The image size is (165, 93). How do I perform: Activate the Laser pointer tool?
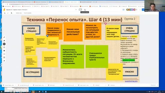pos(4,61)
